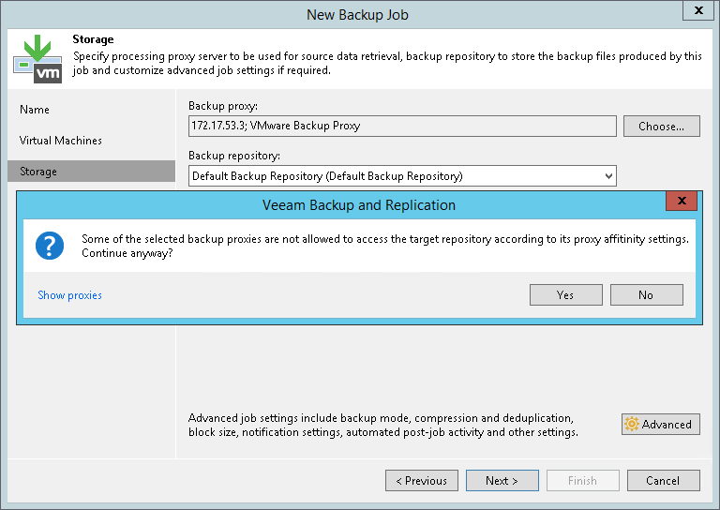Click the VM backup job header icon

[37, 58]
